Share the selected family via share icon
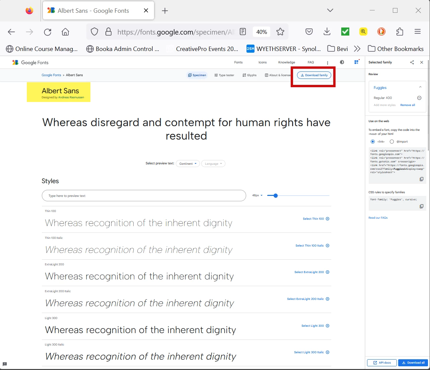Viewport: 430px width, 370px height. [x=412, y=62]
